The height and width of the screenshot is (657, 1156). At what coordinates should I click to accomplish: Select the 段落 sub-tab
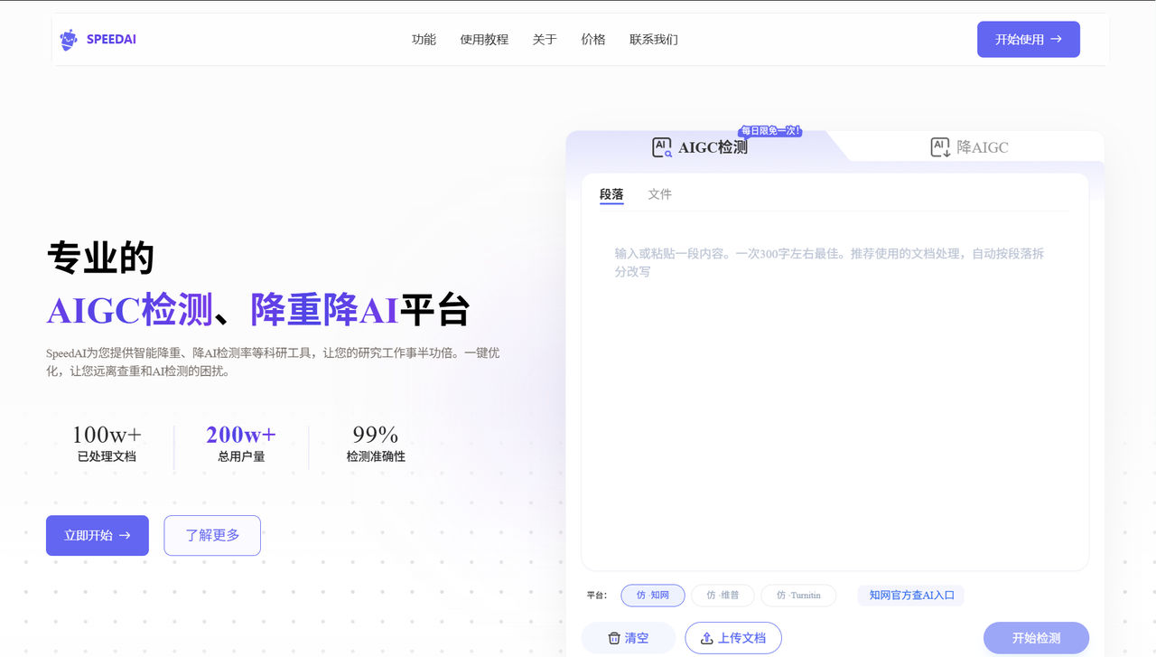pos(611,194)
